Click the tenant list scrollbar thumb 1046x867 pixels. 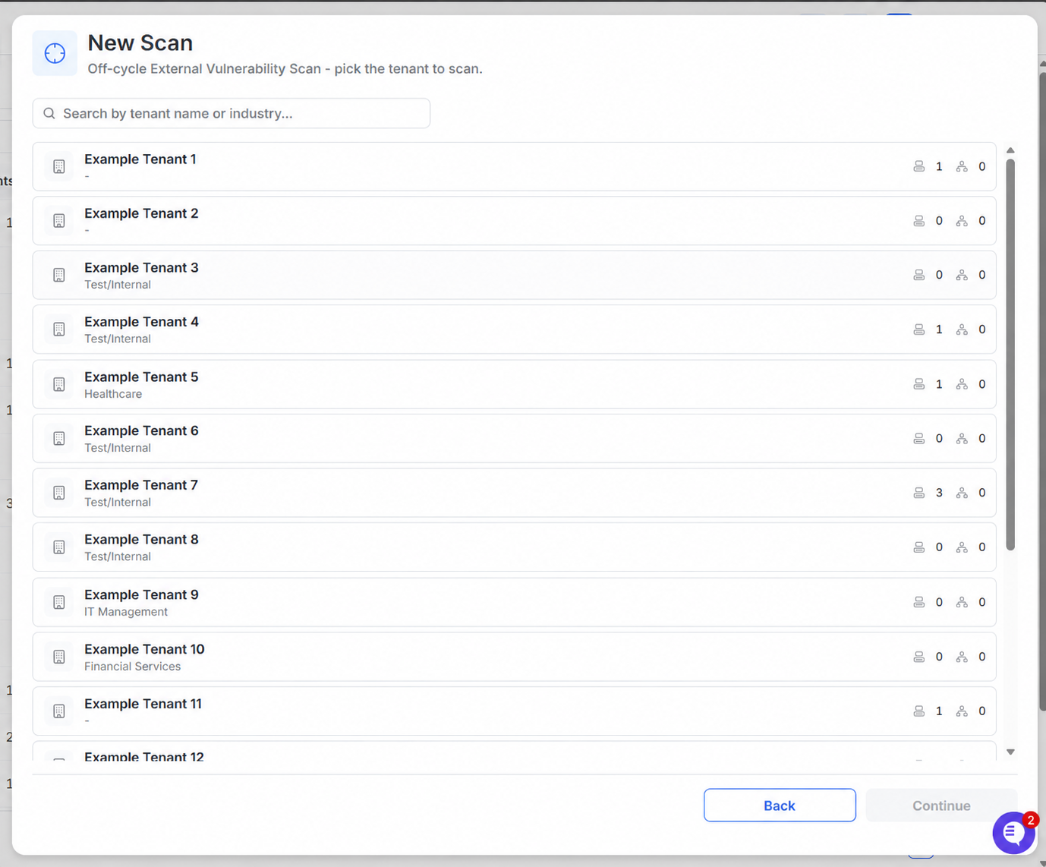click(1010, 354)
